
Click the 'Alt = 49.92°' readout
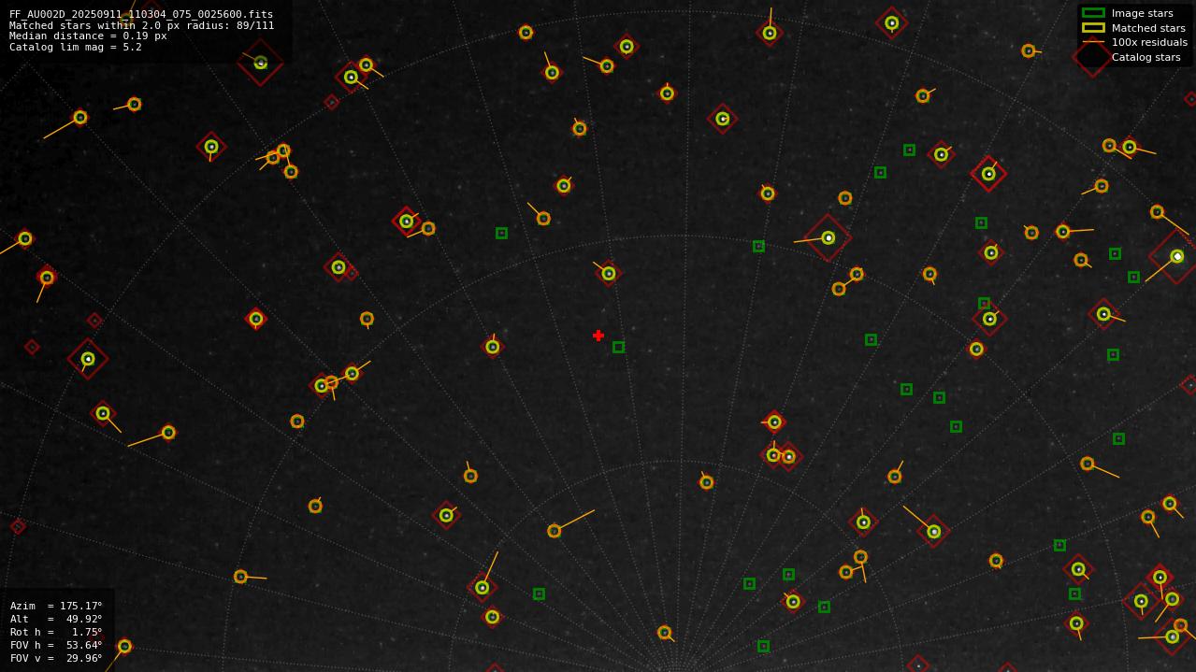(56, 619)
